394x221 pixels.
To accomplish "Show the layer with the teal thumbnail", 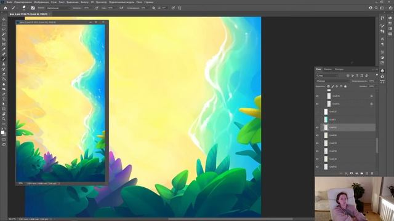I will (x=318, y=120).
